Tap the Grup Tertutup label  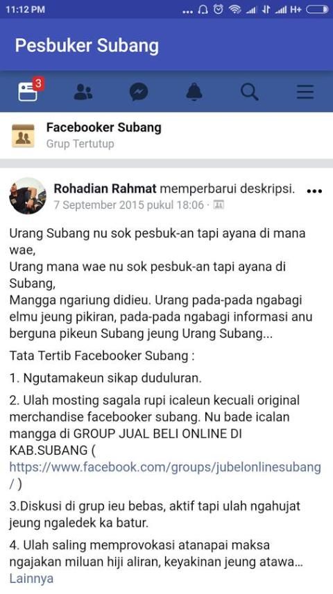pyautogui.click(x=80, y=144)
